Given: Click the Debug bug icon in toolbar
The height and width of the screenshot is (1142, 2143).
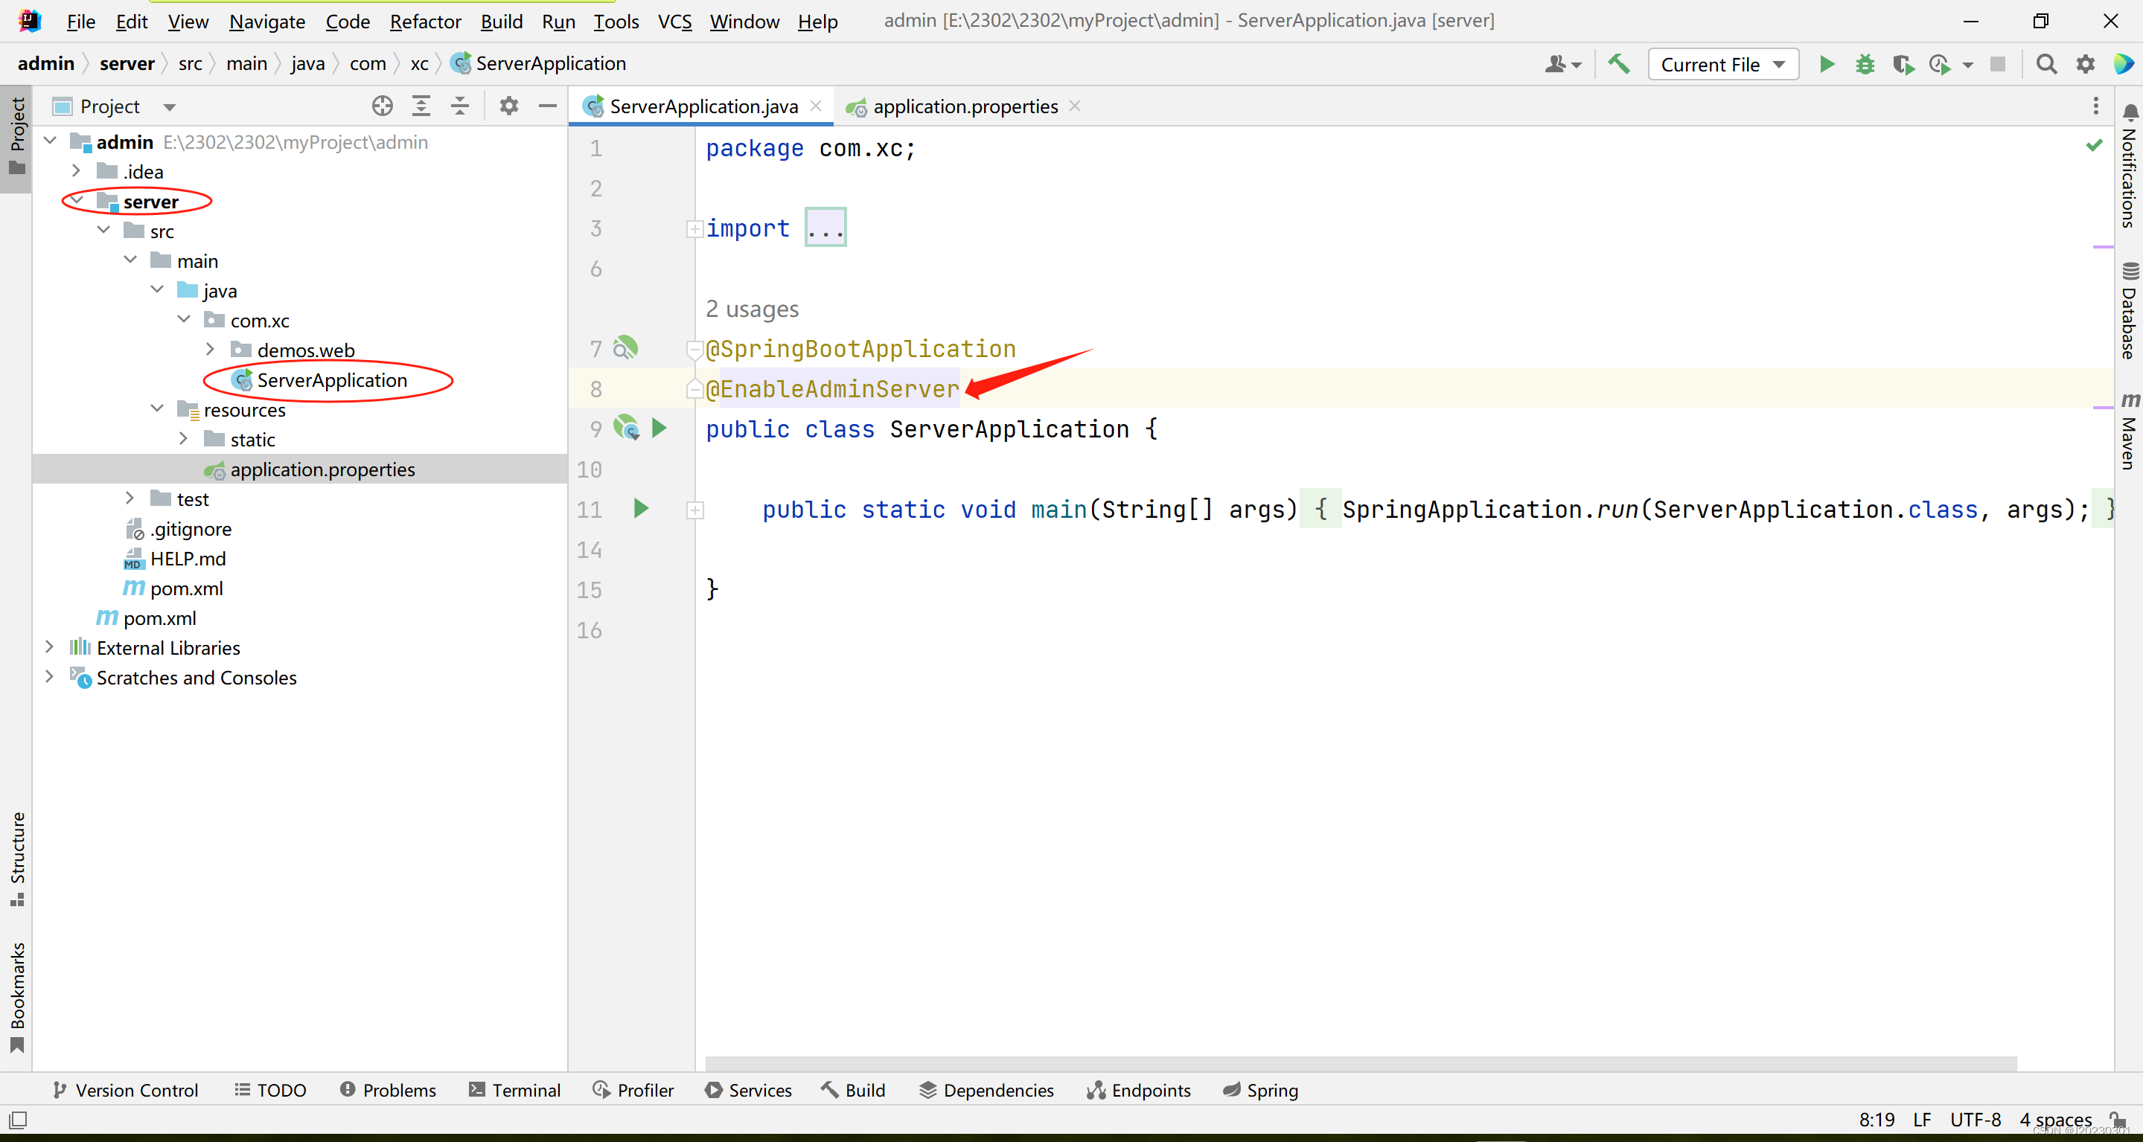Looking at the screenshot, I should [x=1865, y=64].
